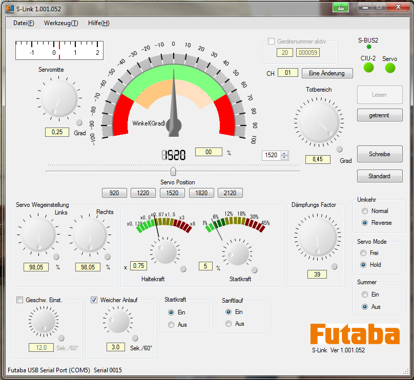Click the green eject button in title bar
This screenshot has height=380, width=414.
[341, 7]
